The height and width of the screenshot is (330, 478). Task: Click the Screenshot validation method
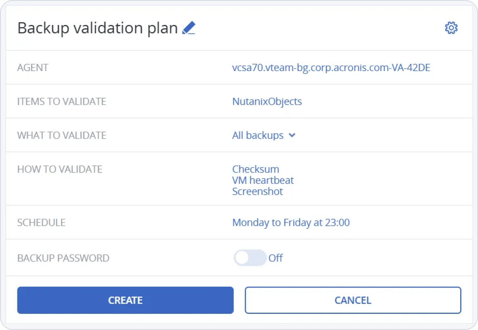tap(258, 191)
